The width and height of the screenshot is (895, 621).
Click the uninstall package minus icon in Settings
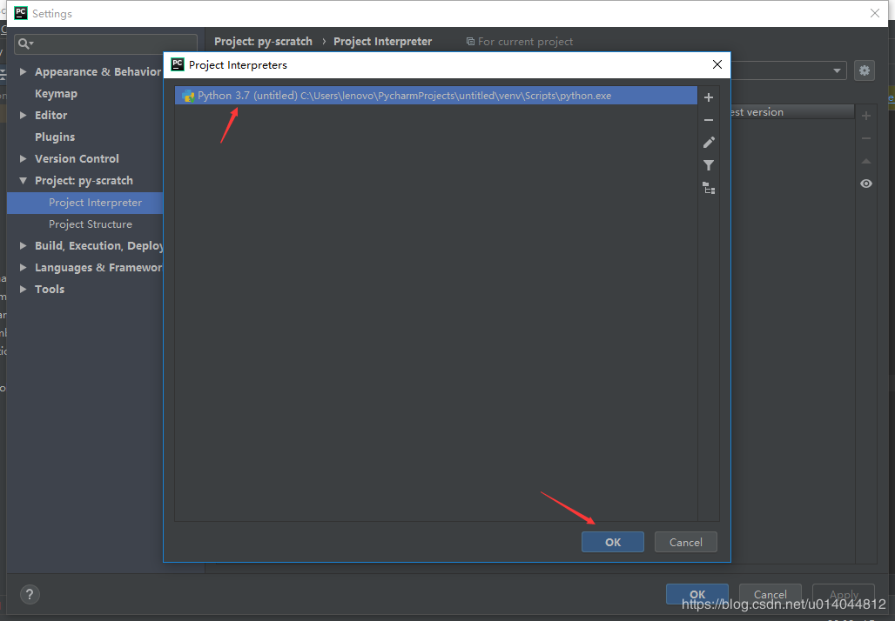866,138
